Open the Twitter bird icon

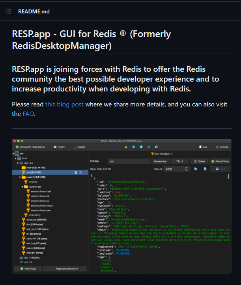[x=149, y=147]
